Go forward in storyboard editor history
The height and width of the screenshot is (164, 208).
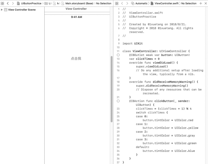pos(13,3)
